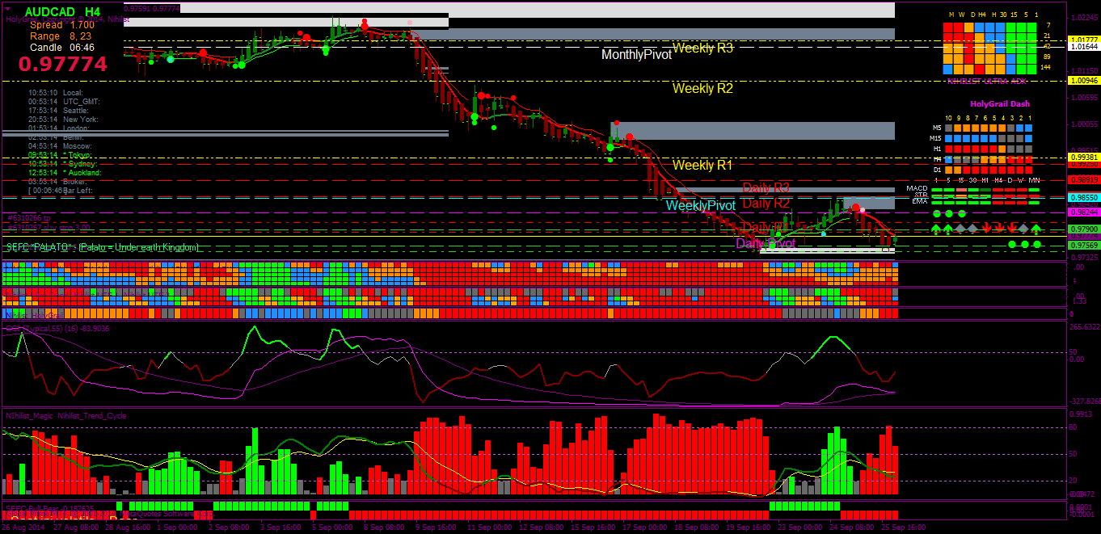Toggle the STR indicator row cell
The image size is (1101, 534).
pos(936,196)
